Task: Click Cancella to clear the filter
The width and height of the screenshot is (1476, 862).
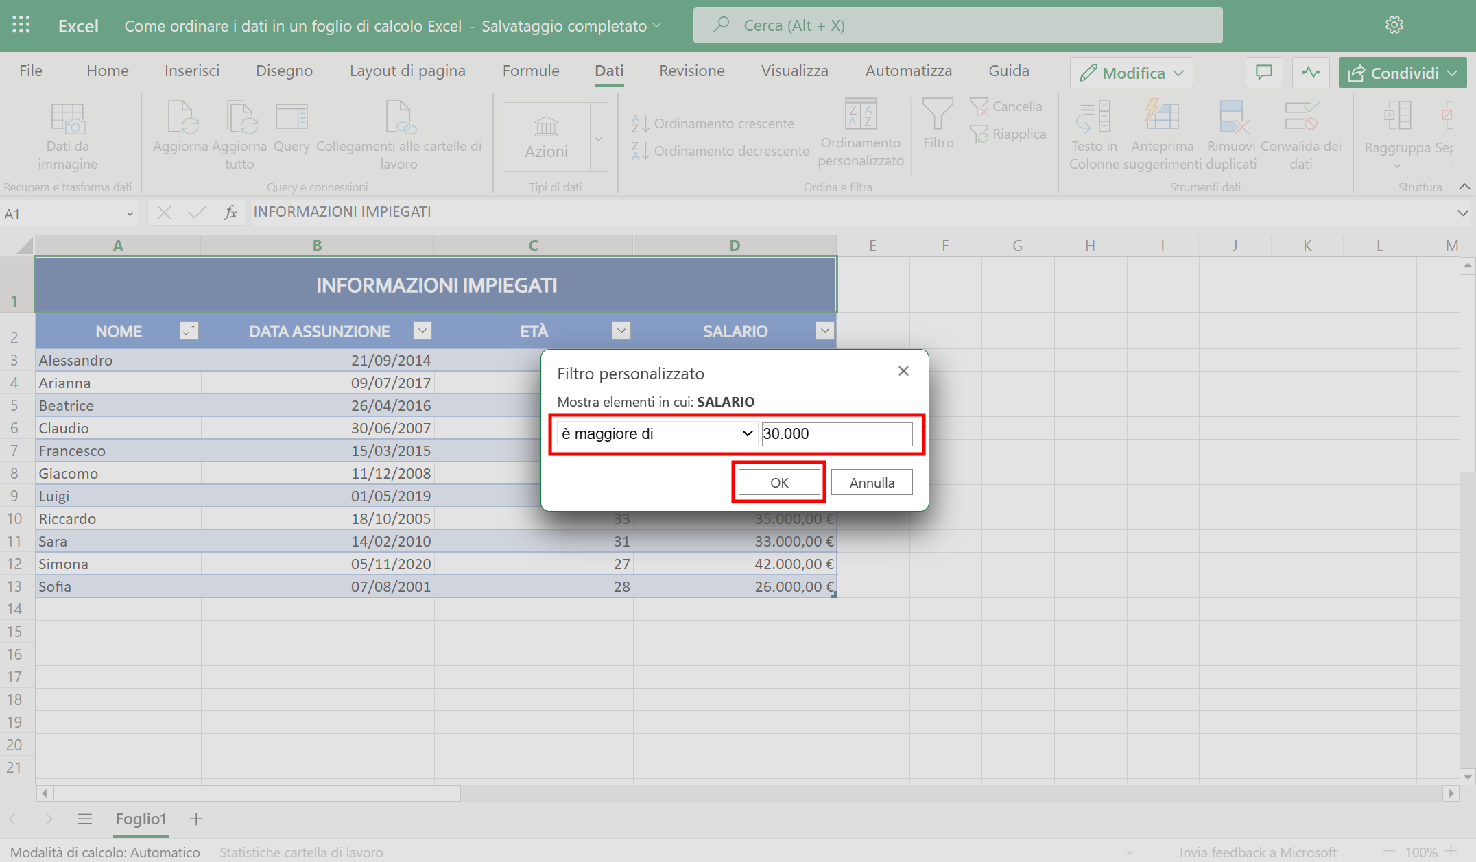Action: tap(1007, 106)
